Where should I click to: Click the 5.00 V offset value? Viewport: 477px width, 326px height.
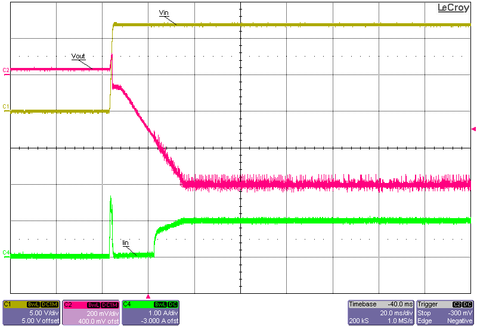(x=41, y=321)
